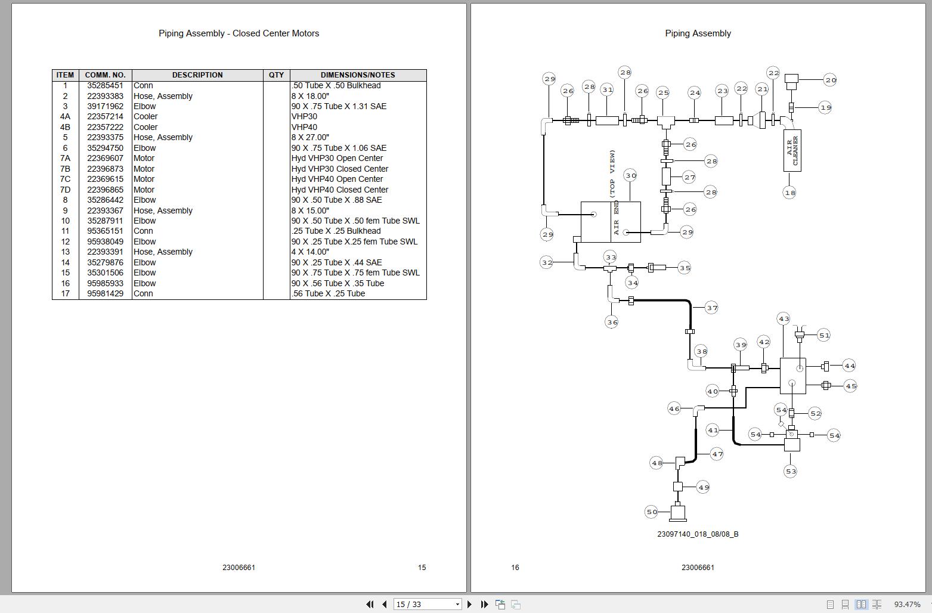Switch to continuous scrolling page layout
The width and height of the screenshot is (932, 613).
point(846,604)
